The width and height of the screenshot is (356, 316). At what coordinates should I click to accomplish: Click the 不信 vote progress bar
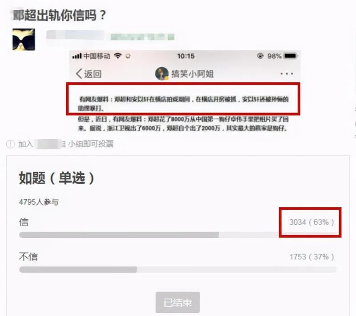[x=178, y=269]
